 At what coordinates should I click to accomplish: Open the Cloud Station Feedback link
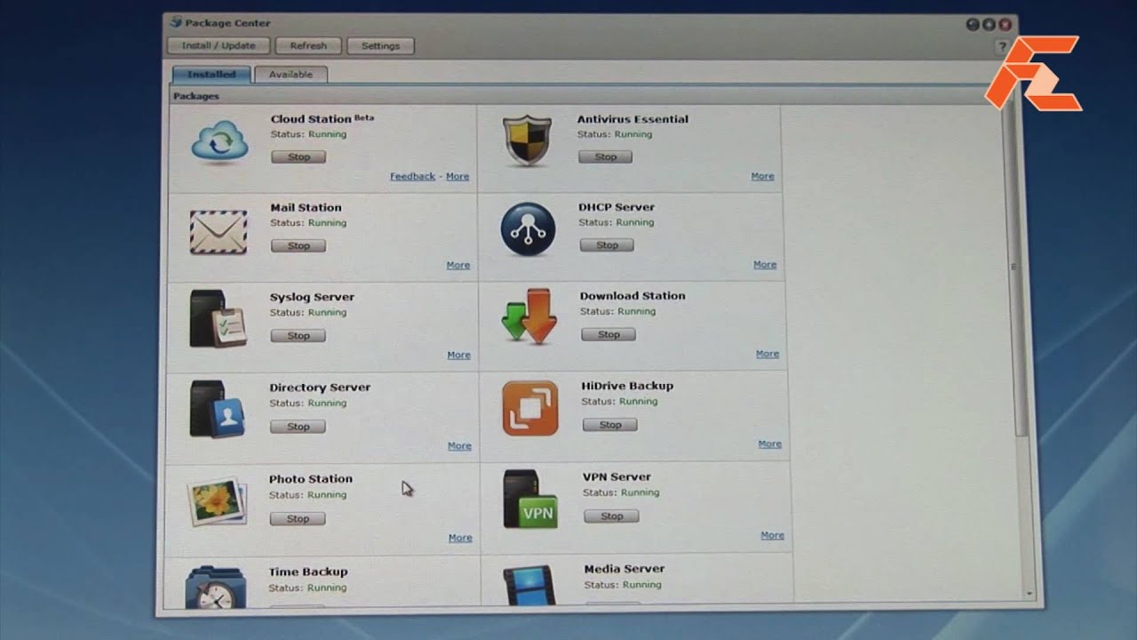coord(412,176)
